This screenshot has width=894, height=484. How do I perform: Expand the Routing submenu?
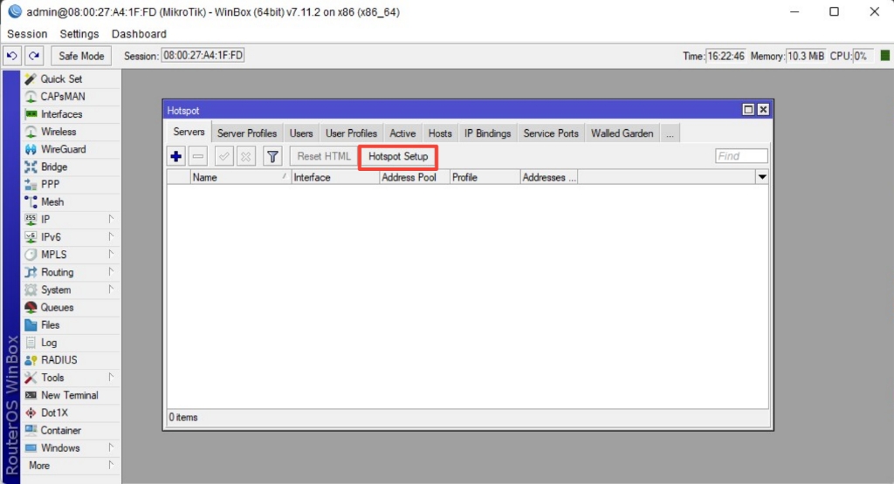tap(57, 272)
